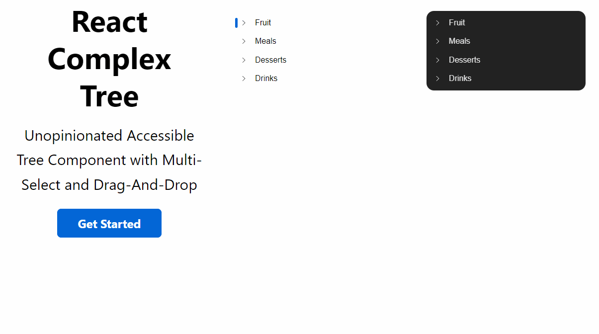Expand Fruit chevron in dark tree

click(x=437, y=23)
